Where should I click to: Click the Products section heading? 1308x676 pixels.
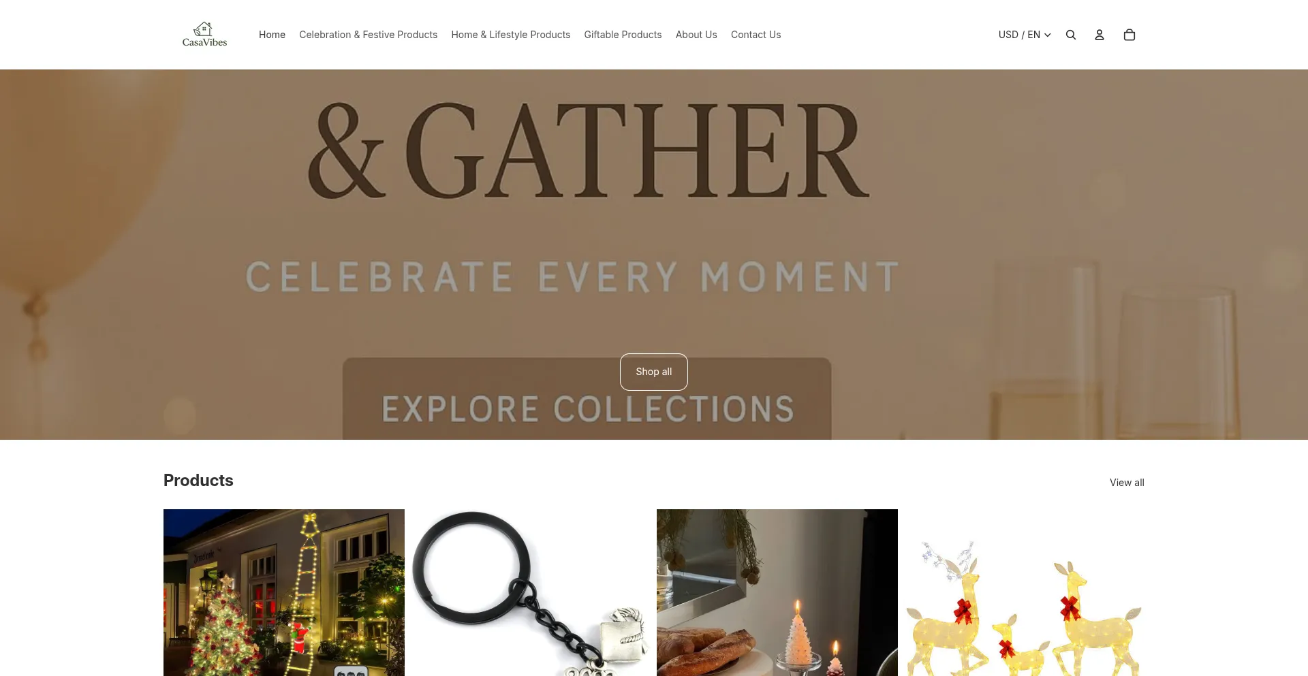[198, 481]
